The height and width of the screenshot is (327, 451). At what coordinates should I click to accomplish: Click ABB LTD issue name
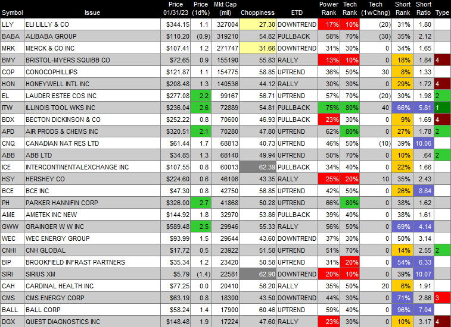[x=39, y=155]
